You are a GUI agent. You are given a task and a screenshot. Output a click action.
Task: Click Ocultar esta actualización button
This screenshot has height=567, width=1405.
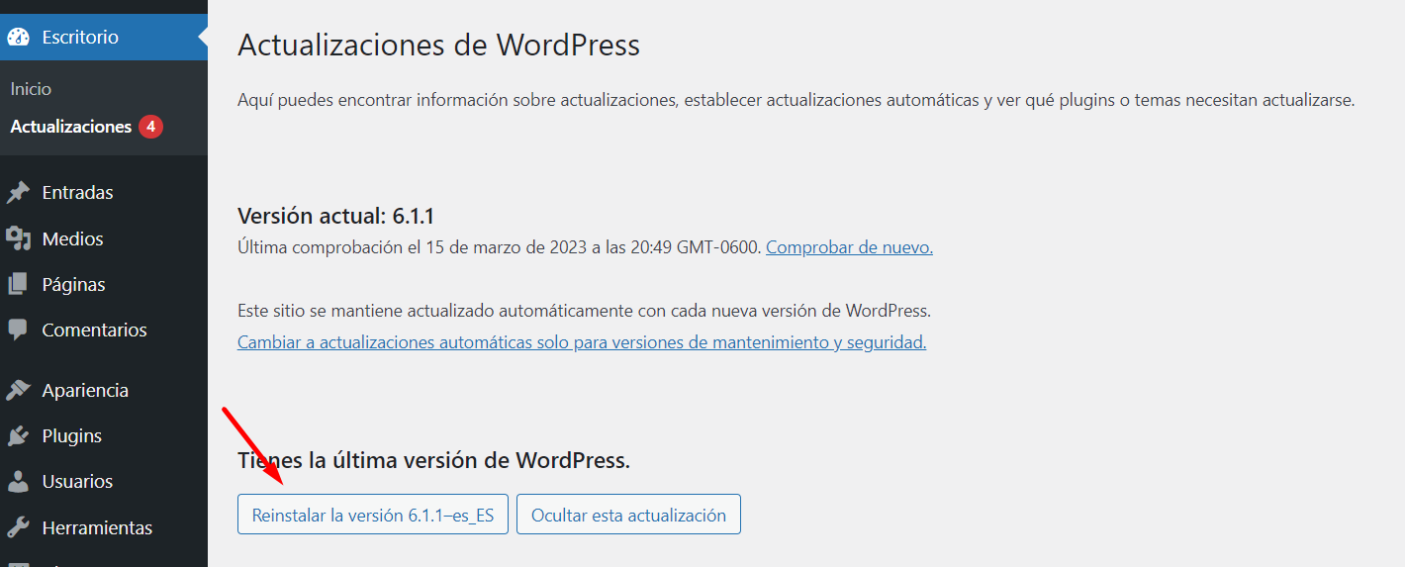coord(628,515)
